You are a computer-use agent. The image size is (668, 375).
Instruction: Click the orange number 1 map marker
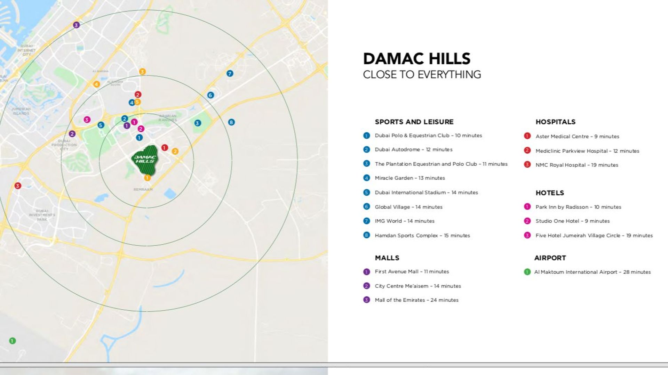(x=148, y=178)
